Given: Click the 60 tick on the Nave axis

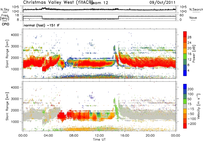Looking at the screenshot, I should [x=182, y=15].
